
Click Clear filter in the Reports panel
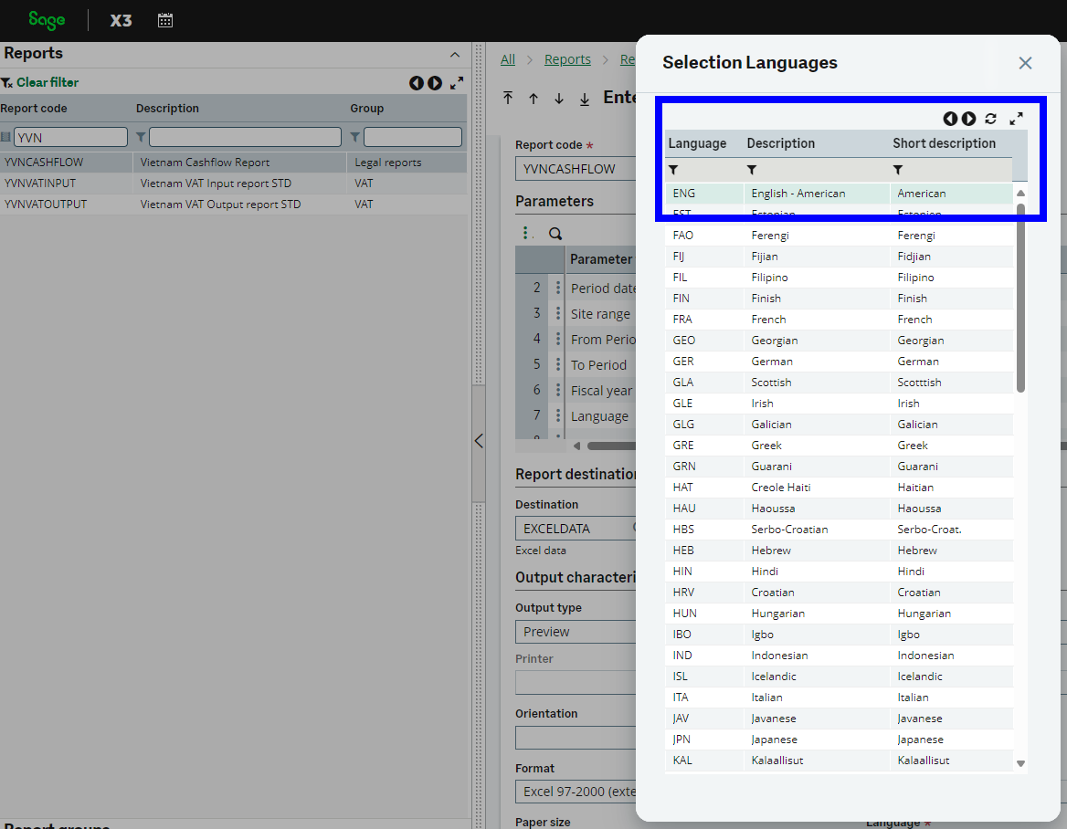tap(47, 82)
